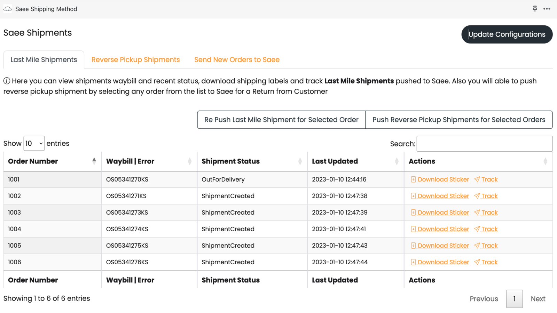Click the track paper-plane icon for order 1006
The image size is (557, 313).
(477, 262)
